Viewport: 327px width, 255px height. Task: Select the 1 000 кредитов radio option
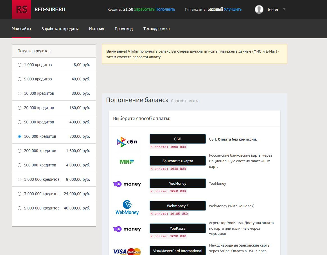click(20, 65)
